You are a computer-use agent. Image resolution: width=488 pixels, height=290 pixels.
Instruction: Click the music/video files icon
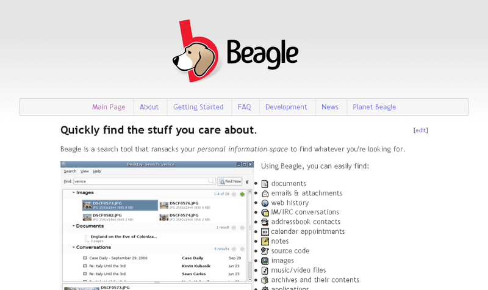[265, 270]
